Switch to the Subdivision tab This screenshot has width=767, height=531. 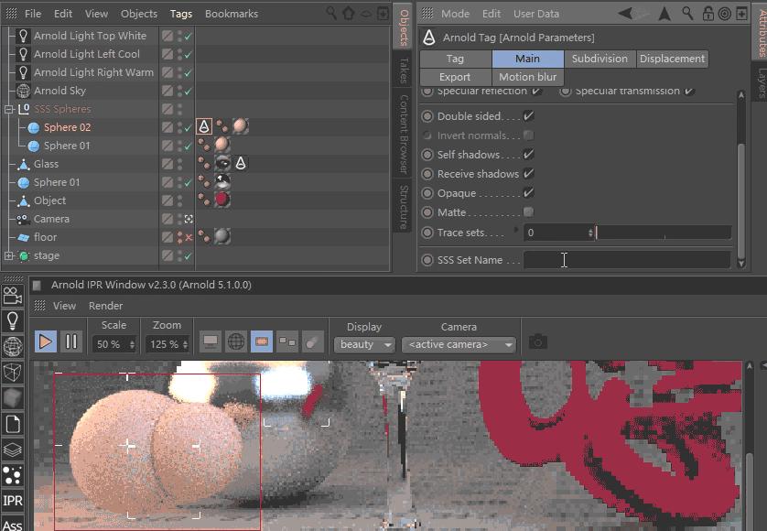pos(600,58)
